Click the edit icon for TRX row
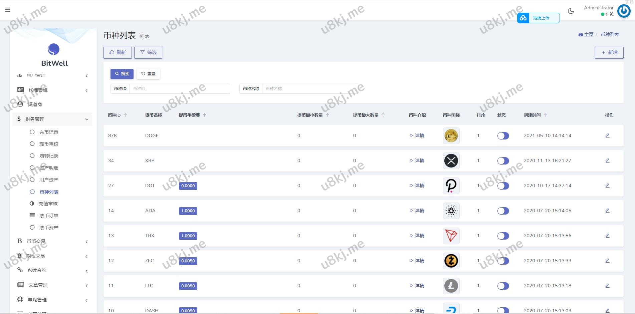The image size is (635, 314). coord(607,236)
